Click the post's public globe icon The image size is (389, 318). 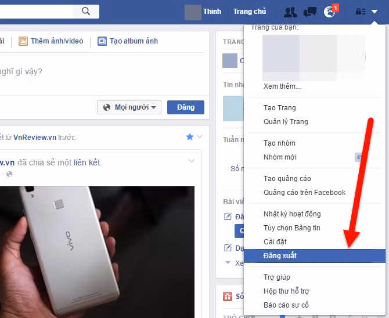pyautogui.click(x=9, y=174)
